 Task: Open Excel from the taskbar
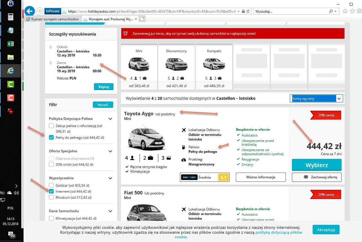coord(10,44)
